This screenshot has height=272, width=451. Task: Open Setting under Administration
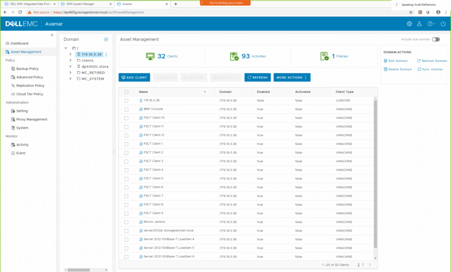[22, 111]
